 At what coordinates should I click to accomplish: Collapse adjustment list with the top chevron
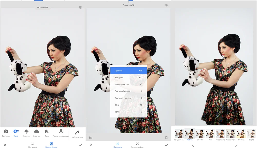(x=128, y=66)
